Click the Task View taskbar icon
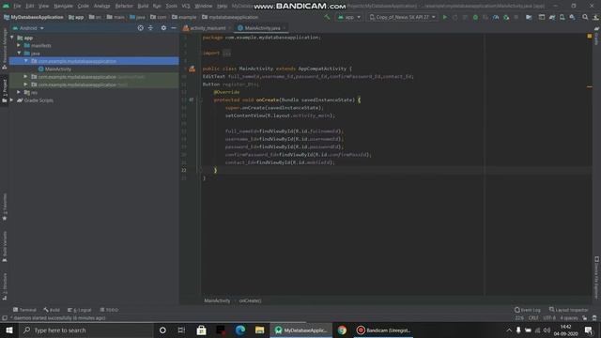The height and width of the screenshot is (338, 601). point(181,330)
